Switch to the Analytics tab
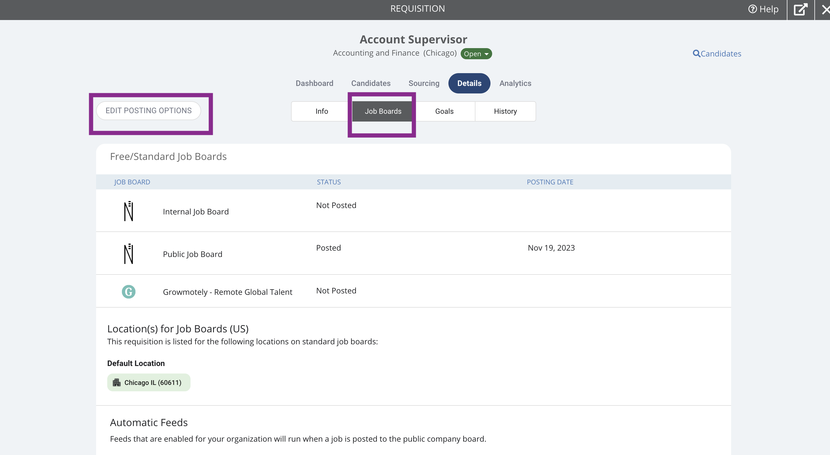 pos(515,83)
